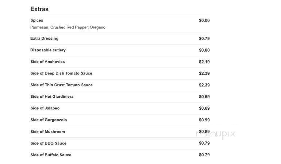Select Side of Mushroom
This screenshot has height=164, width=281.
pyautogui.click(x=120, y=132)
